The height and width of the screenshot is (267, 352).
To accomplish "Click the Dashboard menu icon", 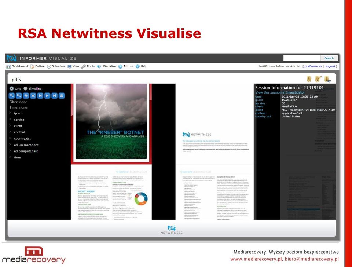I will point(8,66).
